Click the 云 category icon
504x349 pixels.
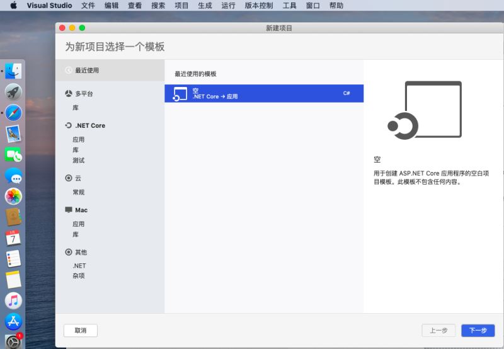coord(69,178)
